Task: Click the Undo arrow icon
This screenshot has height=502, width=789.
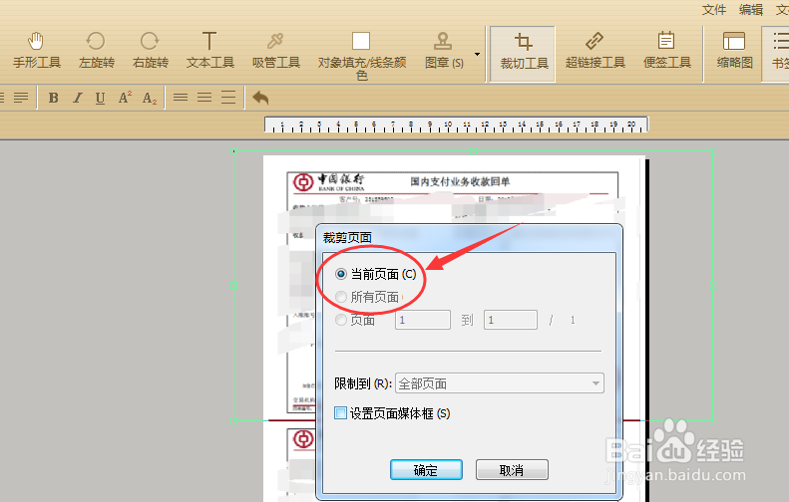Action: click(260, 98)
